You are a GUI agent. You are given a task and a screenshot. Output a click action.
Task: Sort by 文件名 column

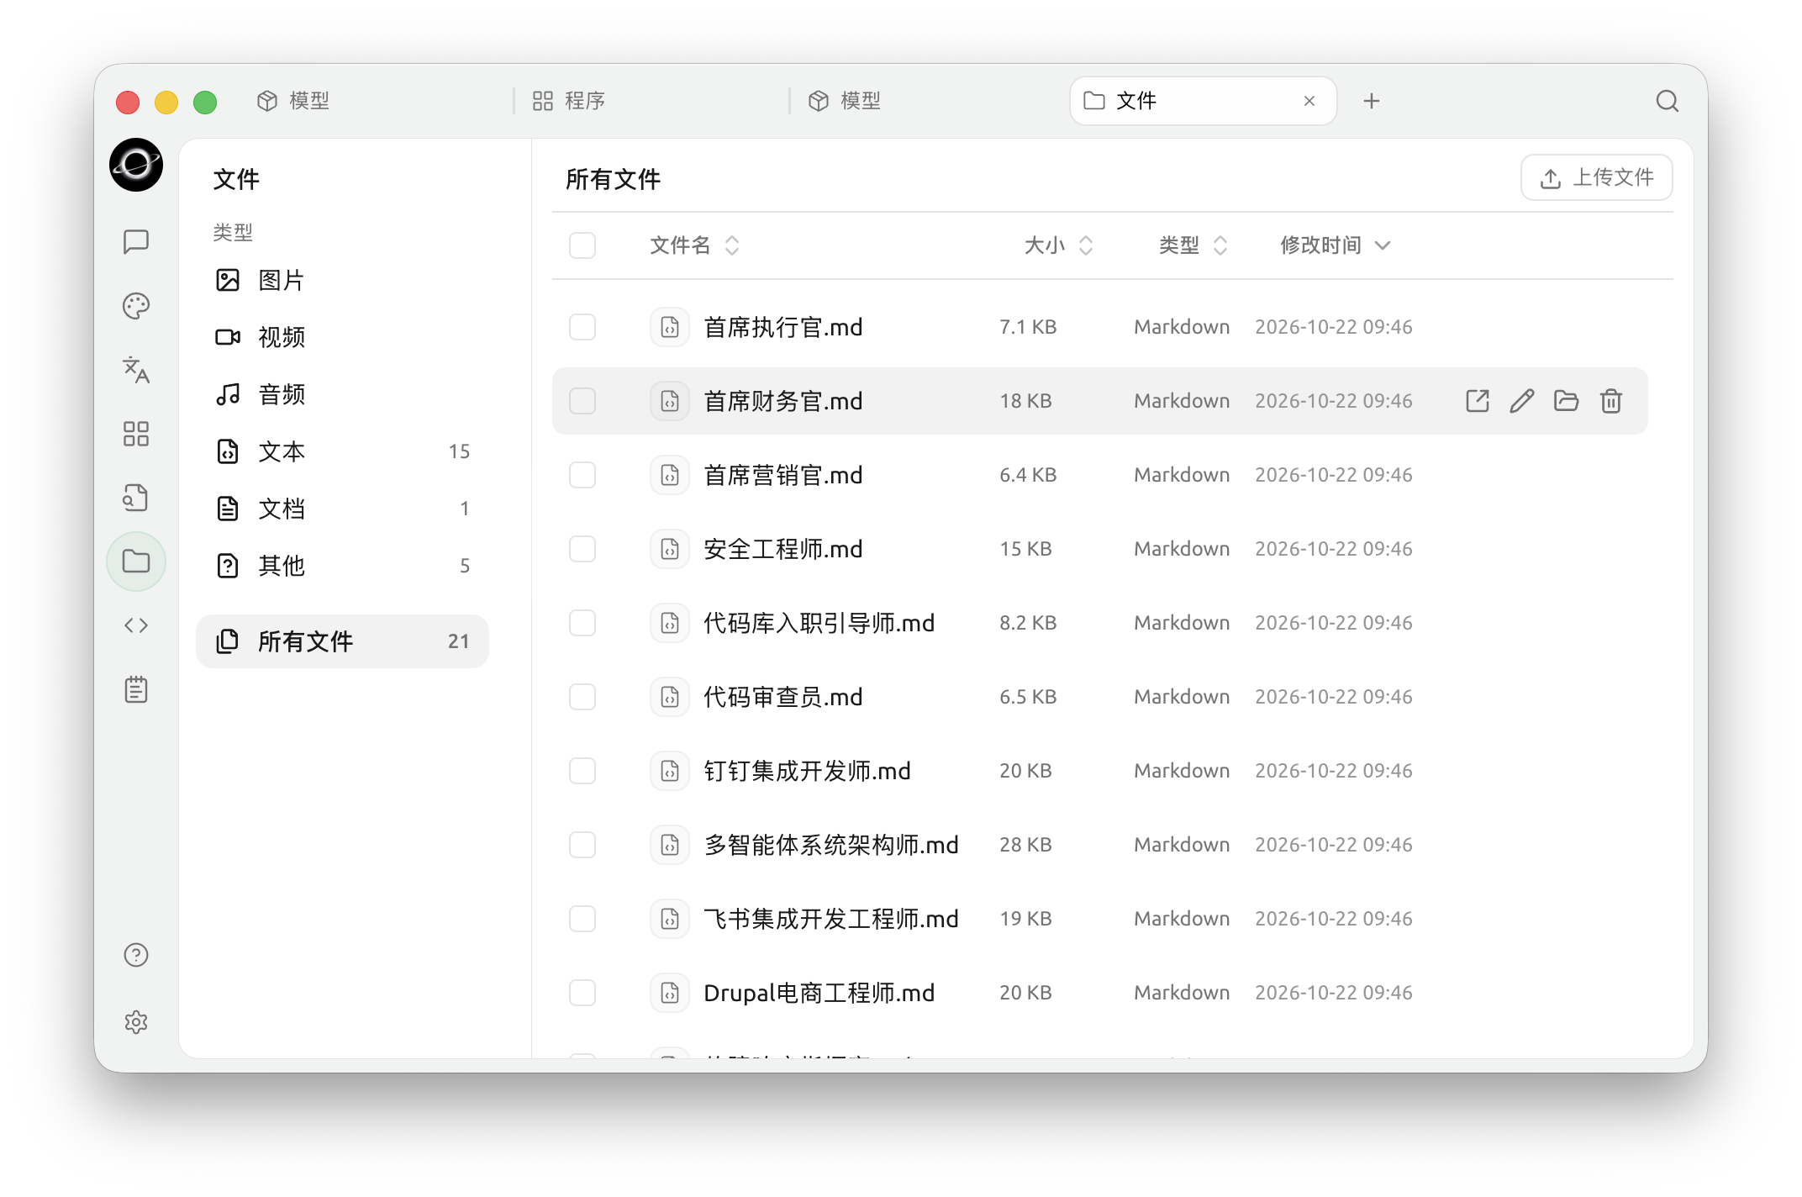(694, 245)
